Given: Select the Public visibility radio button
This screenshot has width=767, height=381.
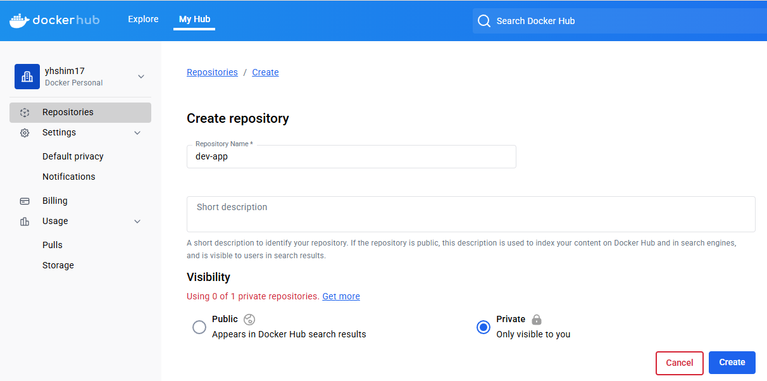Looking at the screenshot, I should pyautogui.click(x=199, y=327).
